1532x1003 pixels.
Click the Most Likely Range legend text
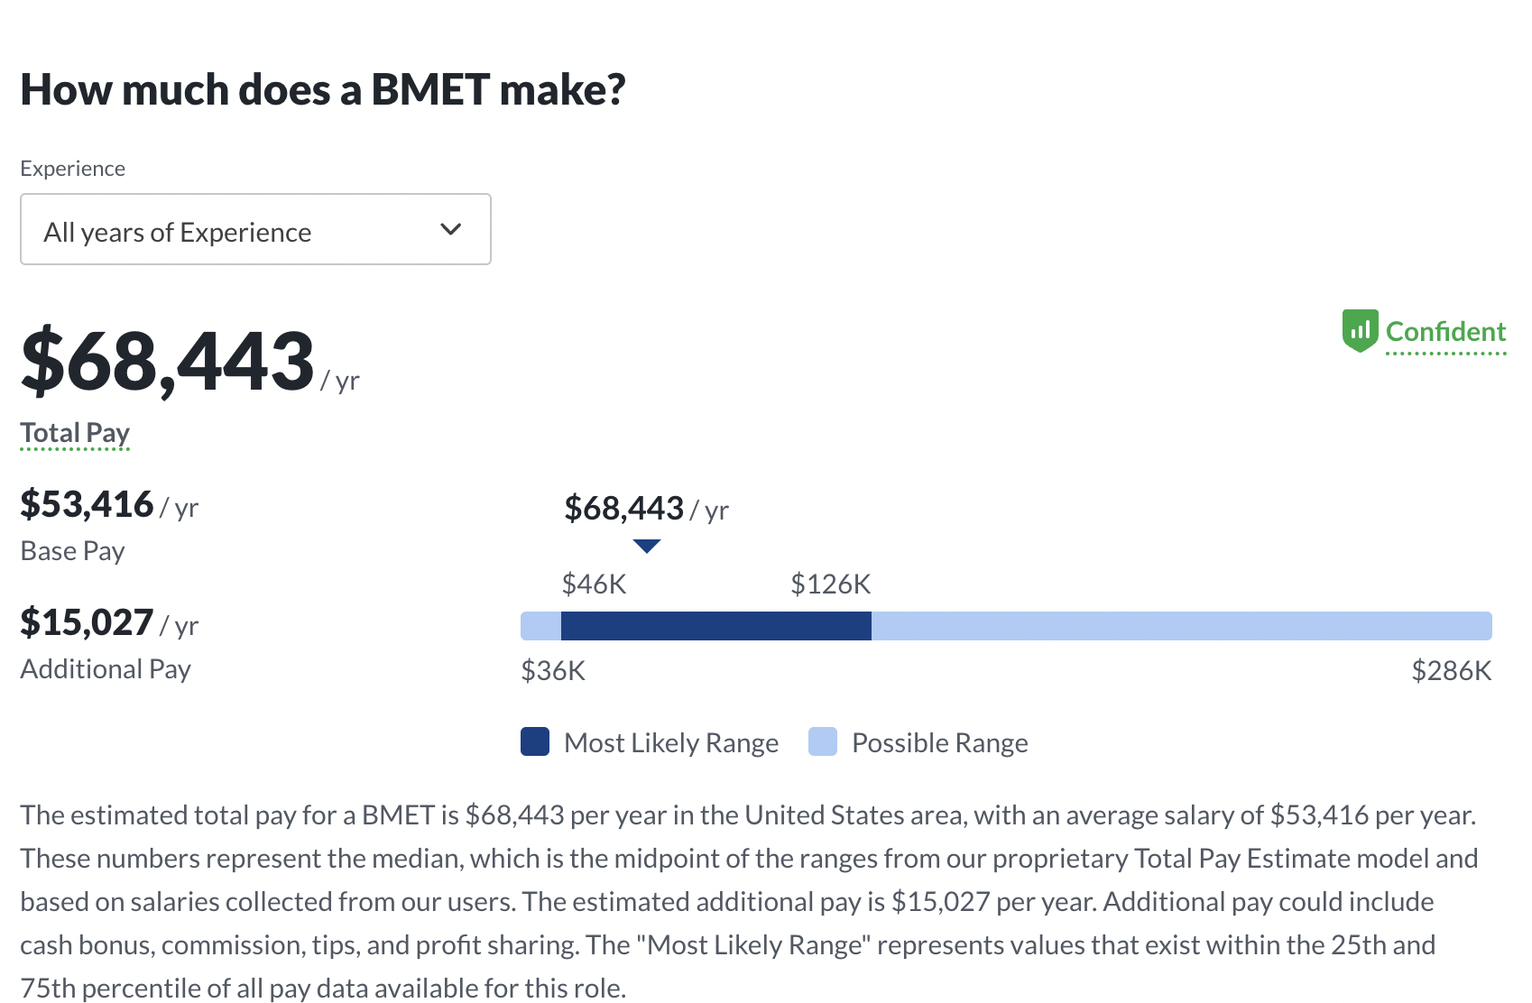(670, 742)
